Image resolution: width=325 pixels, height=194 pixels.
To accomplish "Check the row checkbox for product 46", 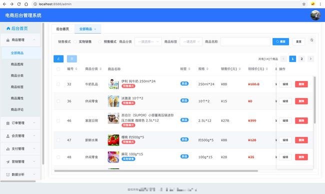I will [x=58, y=120].
